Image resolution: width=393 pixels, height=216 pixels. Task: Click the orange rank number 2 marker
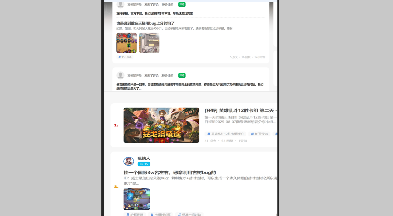(116, 187)
